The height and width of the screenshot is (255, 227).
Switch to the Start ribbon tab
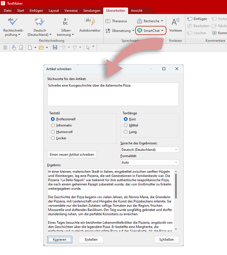pos(20,11)
